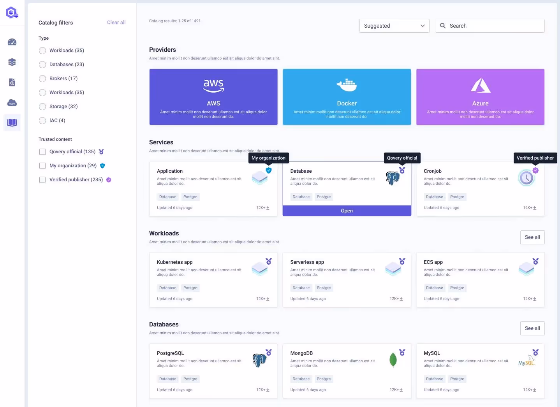The image size is (560, 407).
Task: Click the MySQL card title
Action: pos(432,353)
